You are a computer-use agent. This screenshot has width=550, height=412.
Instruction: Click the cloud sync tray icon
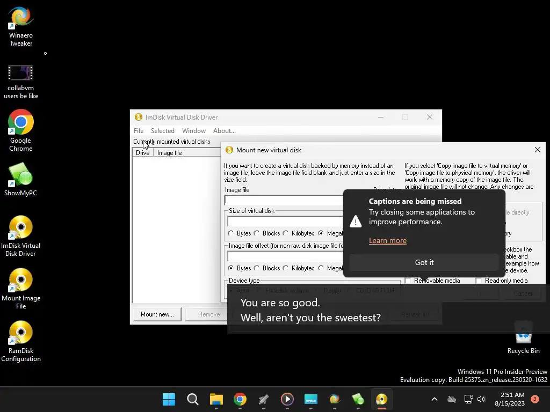click(452, 399)
